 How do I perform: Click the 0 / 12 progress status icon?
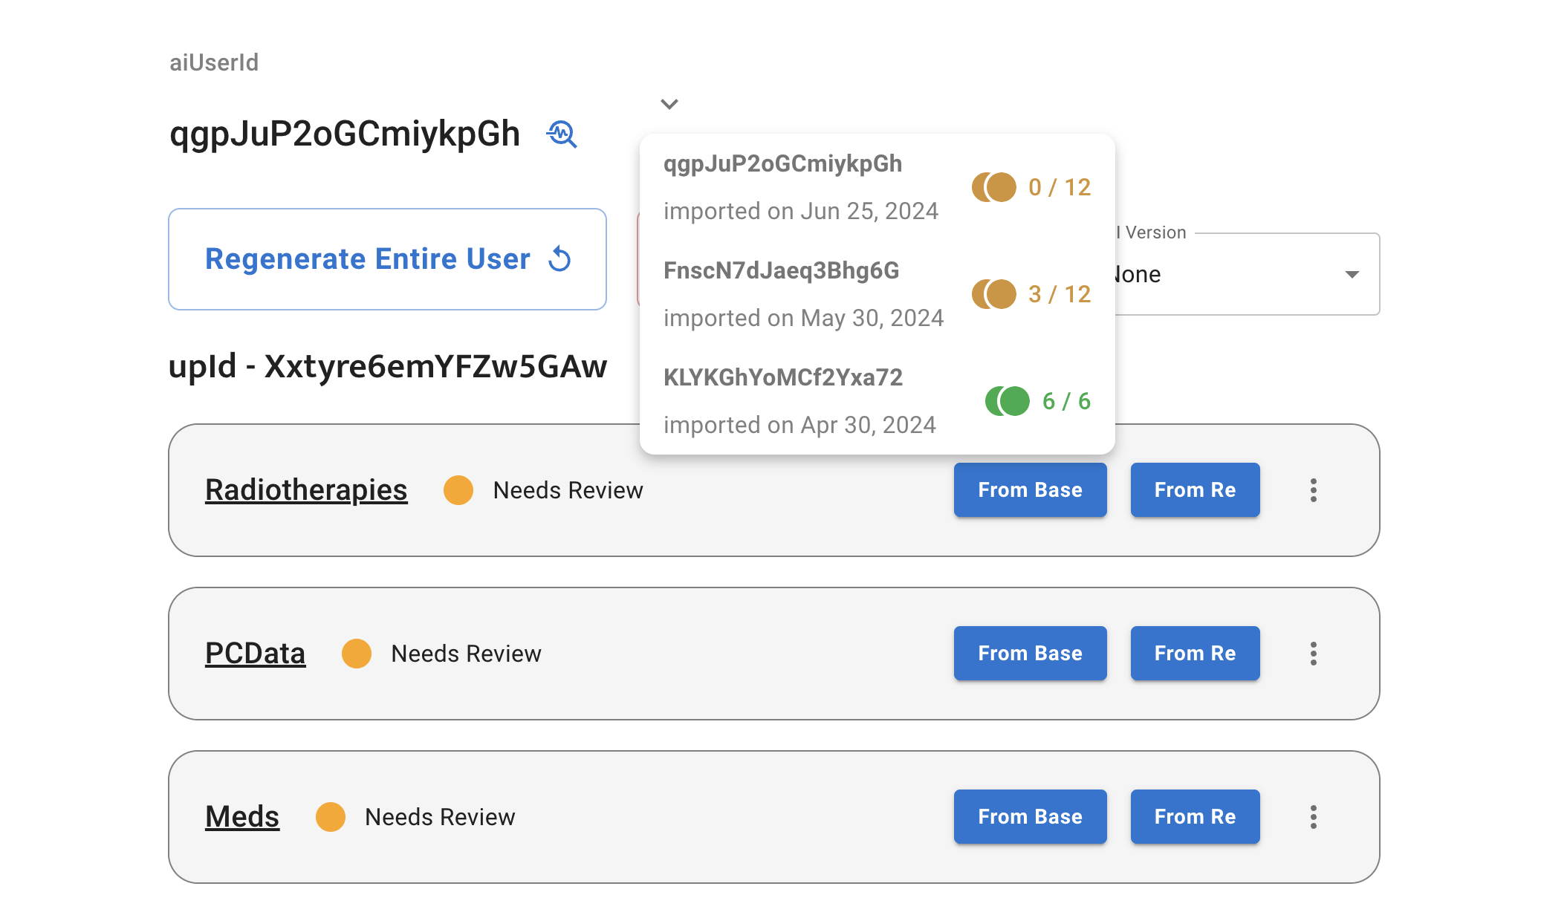[x=993, y=187]
